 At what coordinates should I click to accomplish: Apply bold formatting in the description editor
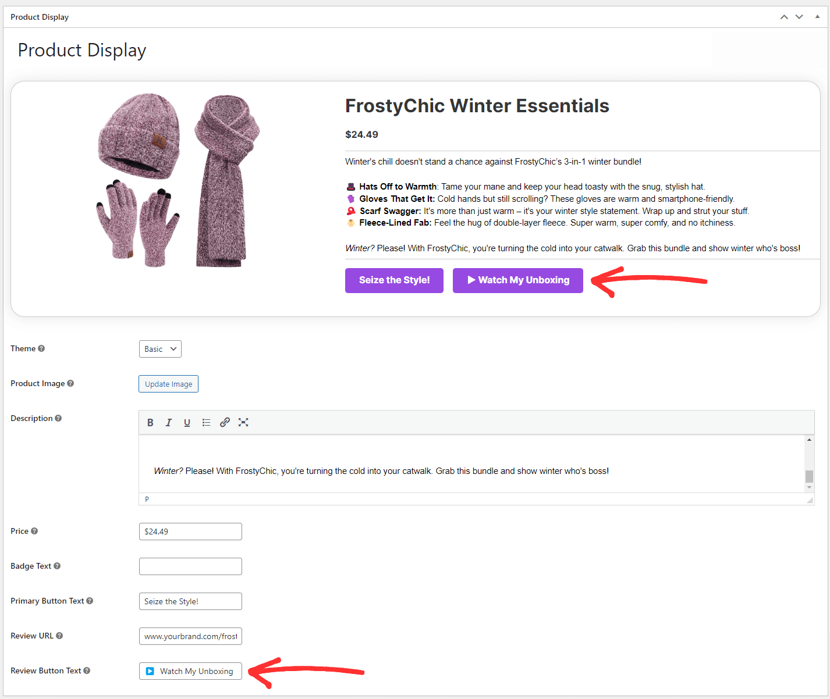coord(150,422)
